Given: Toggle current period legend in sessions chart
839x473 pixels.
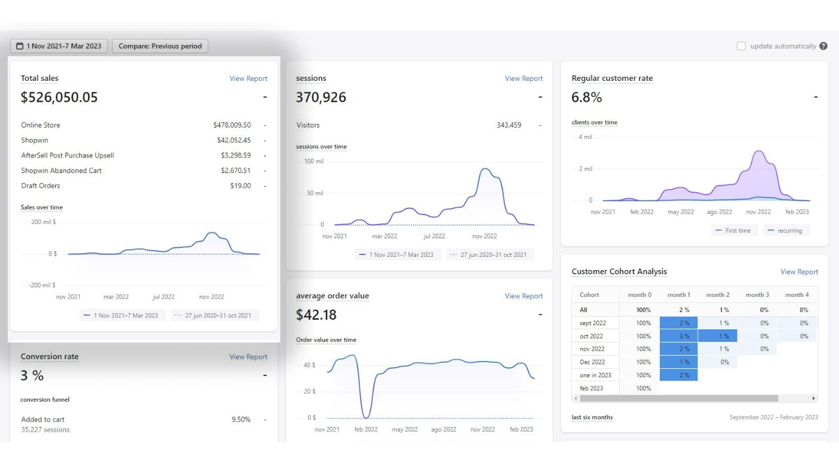Looking at the screenshot, I should tap(398, 254).
